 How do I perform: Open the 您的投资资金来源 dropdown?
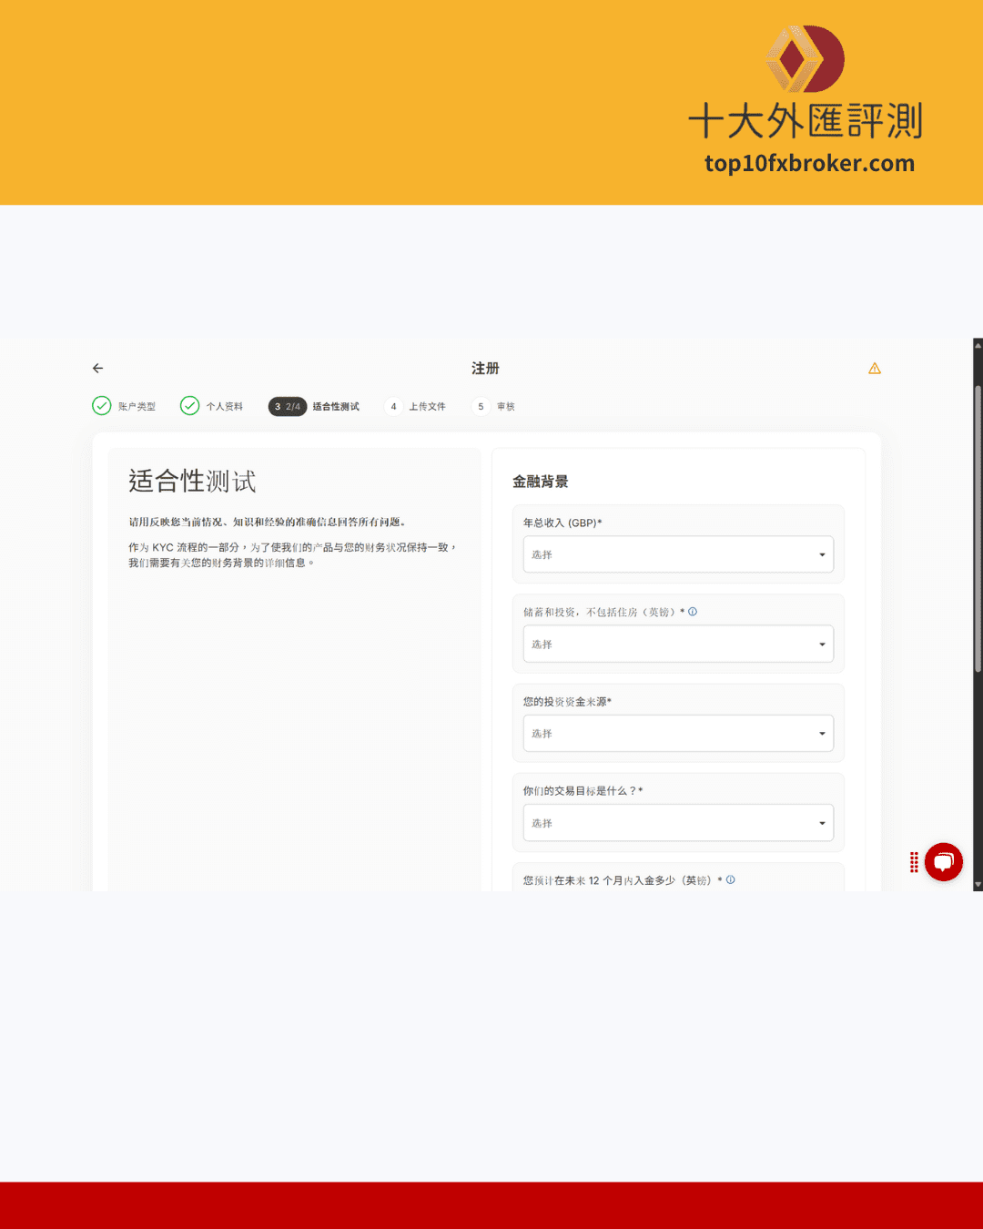(x=678, y=734)
